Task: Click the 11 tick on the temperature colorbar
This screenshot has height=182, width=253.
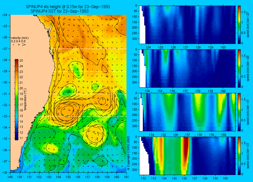Action: tap(21, 138)
